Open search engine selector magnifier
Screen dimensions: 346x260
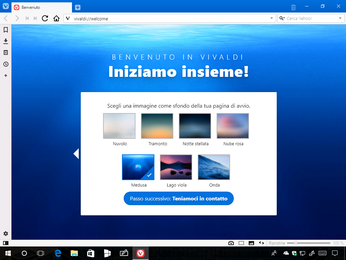[282, 18]
